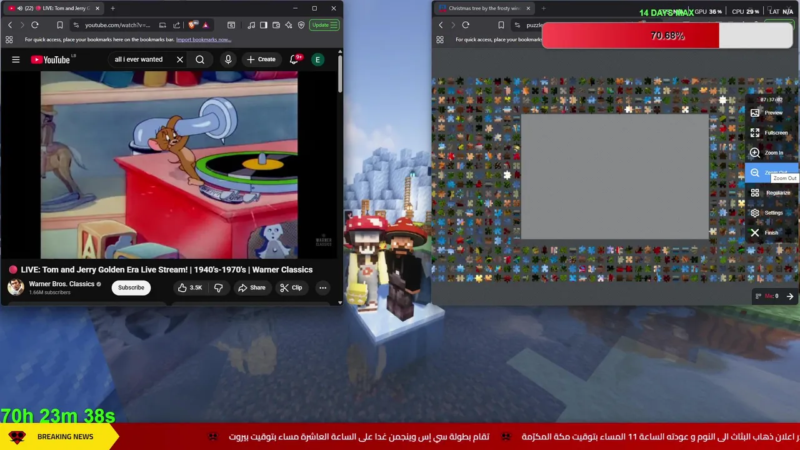Search with voice microphone button
This screenshot has width=800, height=450.
pos(228,59)
